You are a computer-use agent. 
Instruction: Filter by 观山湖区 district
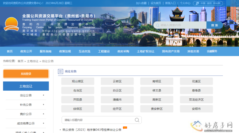pyautogui.click(x=78, y=81)
